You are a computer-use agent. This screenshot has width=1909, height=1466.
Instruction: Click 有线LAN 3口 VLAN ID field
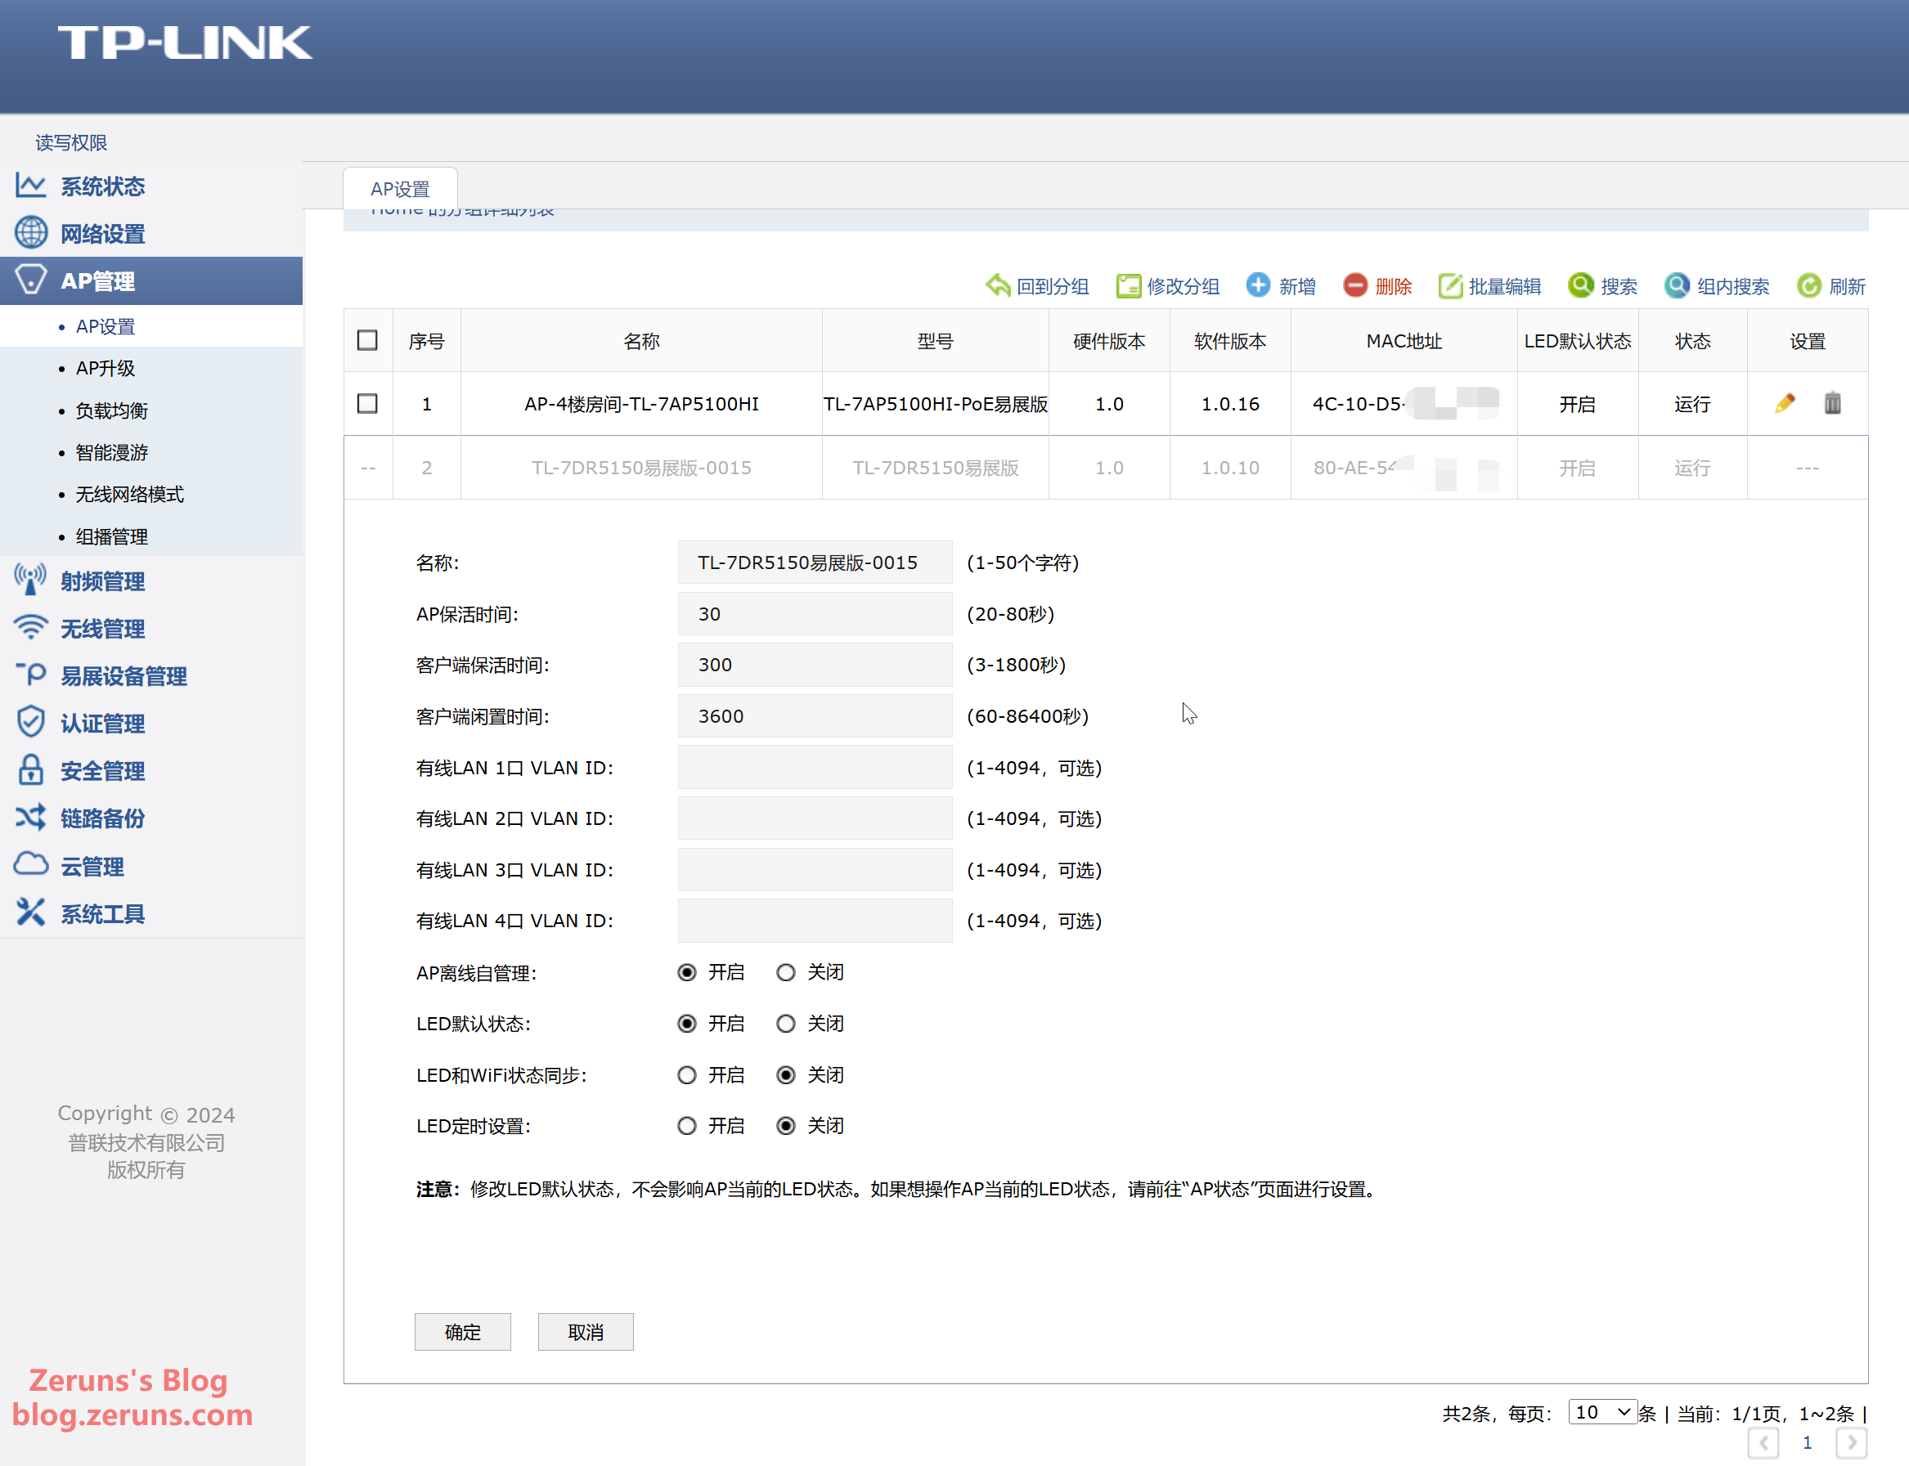coord(815,869)
